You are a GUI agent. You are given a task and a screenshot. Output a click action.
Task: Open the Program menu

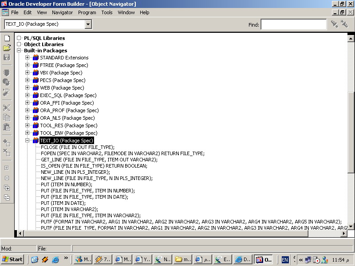[87, 12]
